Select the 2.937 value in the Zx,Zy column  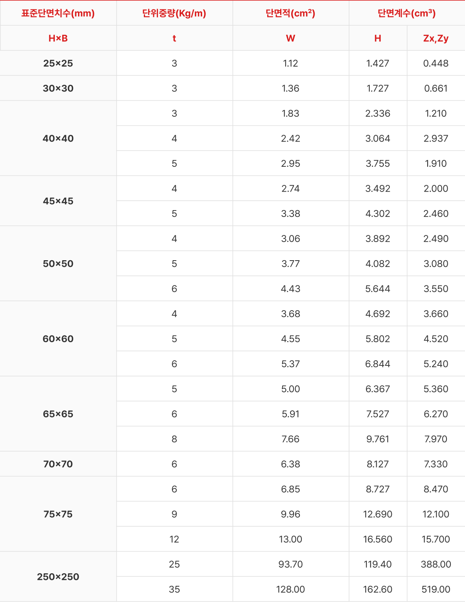(436, 138)
